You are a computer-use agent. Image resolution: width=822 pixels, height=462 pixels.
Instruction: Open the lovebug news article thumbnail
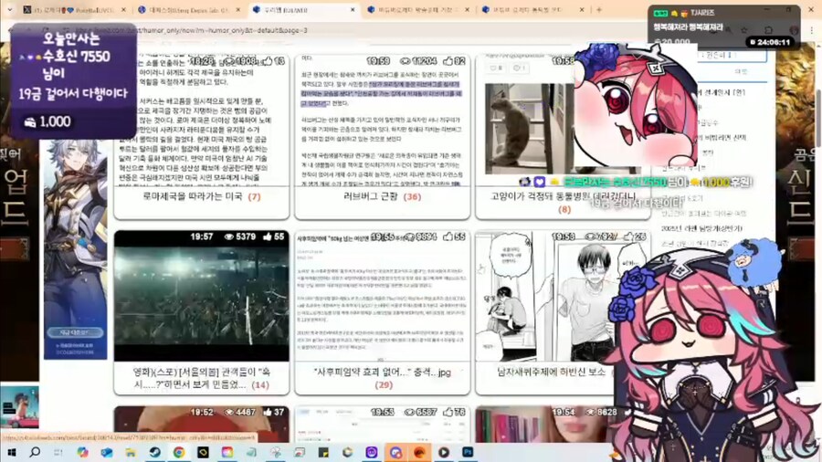pos(382,121)
